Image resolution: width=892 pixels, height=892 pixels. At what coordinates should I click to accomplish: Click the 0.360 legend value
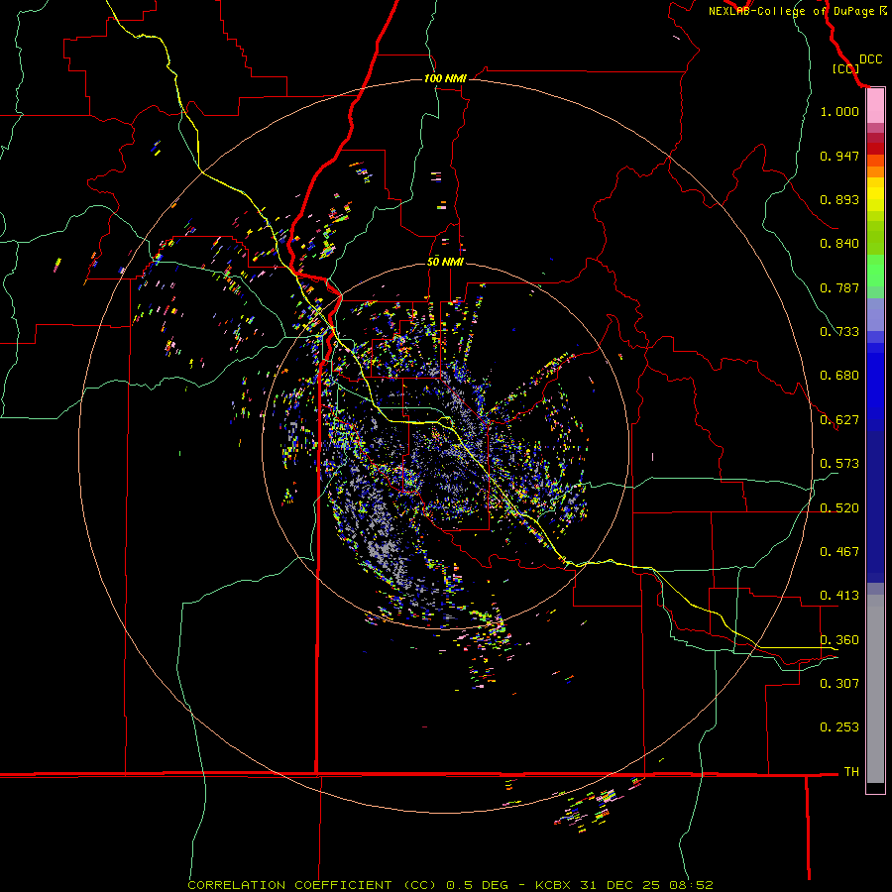(x=839, y=640)
